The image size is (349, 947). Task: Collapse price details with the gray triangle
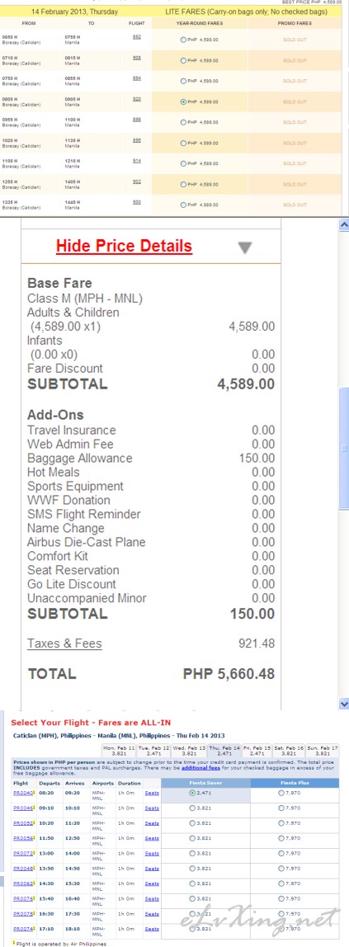coord(244,247)
